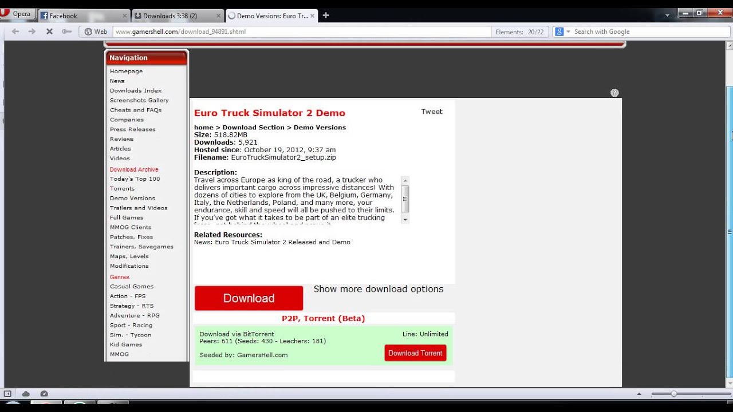The image size is (733, 412).
Task: Click the Opera Turbo speedometer icon
Action: (x=44, y=394)
